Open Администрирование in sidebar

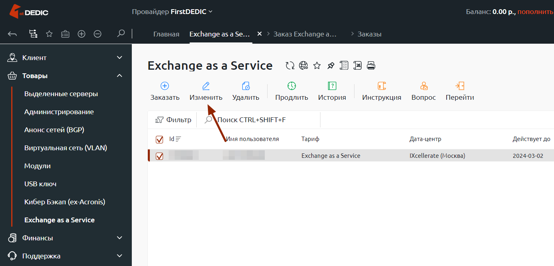pyautogui.click(x=59, y=112)
